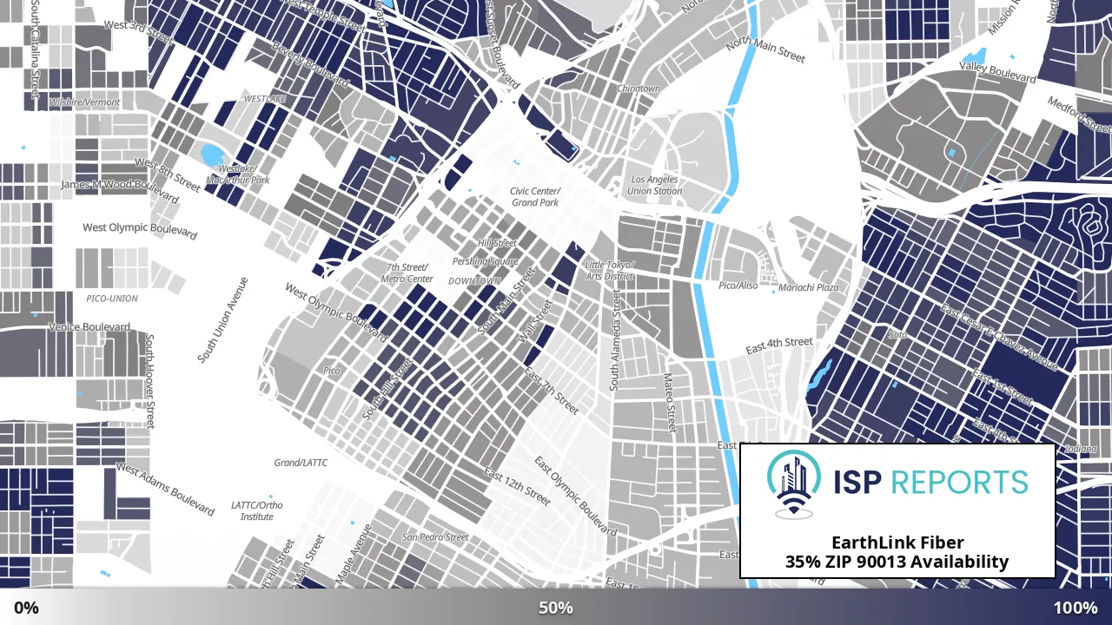This screenshot has height=625, width=1112.
Task: Click the West Olympic Boulevard label near Pico-Union
Action: pos(139,229)
